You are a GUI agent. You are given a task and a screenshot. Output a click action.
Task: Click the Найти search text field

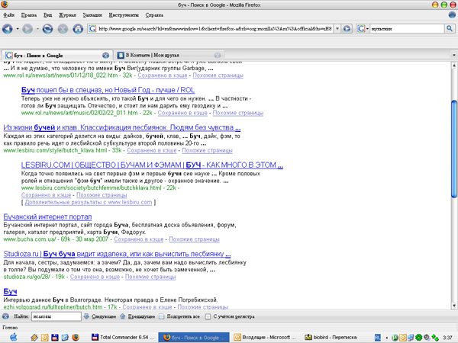[55, 315]
